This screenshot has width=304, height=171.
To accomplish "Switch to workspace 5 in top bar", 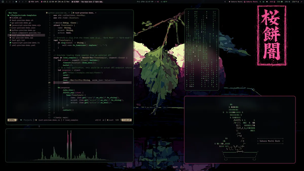I will tap(19, 2).
